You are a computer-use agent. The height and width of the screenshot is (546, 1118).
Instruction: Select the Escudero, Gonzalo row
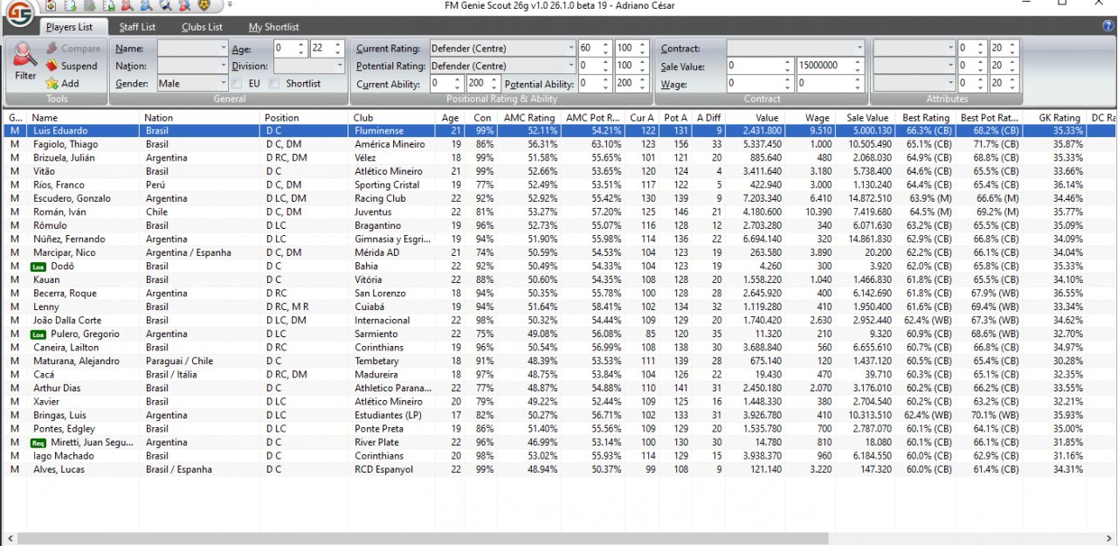[x=559, y=198]
